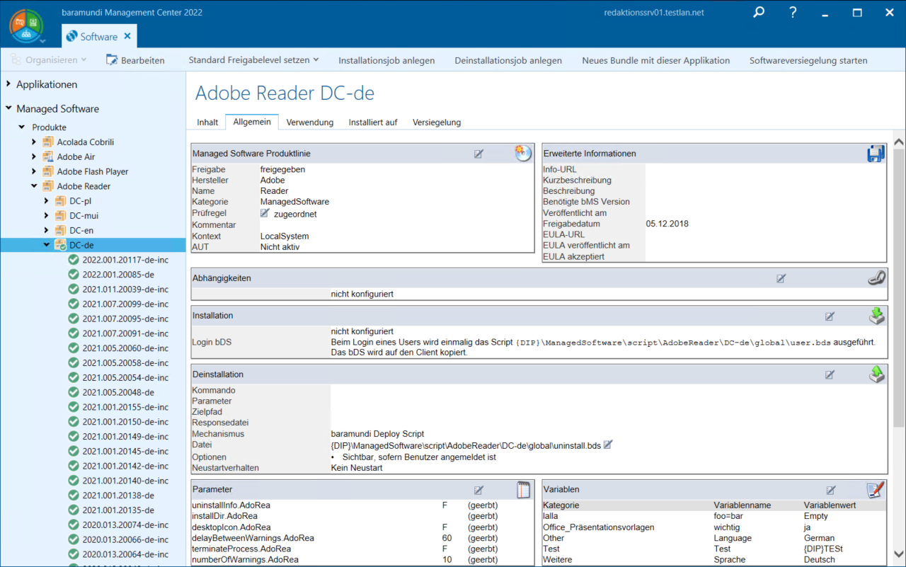The width and height of the screenshot is (906, 567).
Task: Click the edit icon in Variablen header
Action: pyautogui.click(x=831, y=490)
